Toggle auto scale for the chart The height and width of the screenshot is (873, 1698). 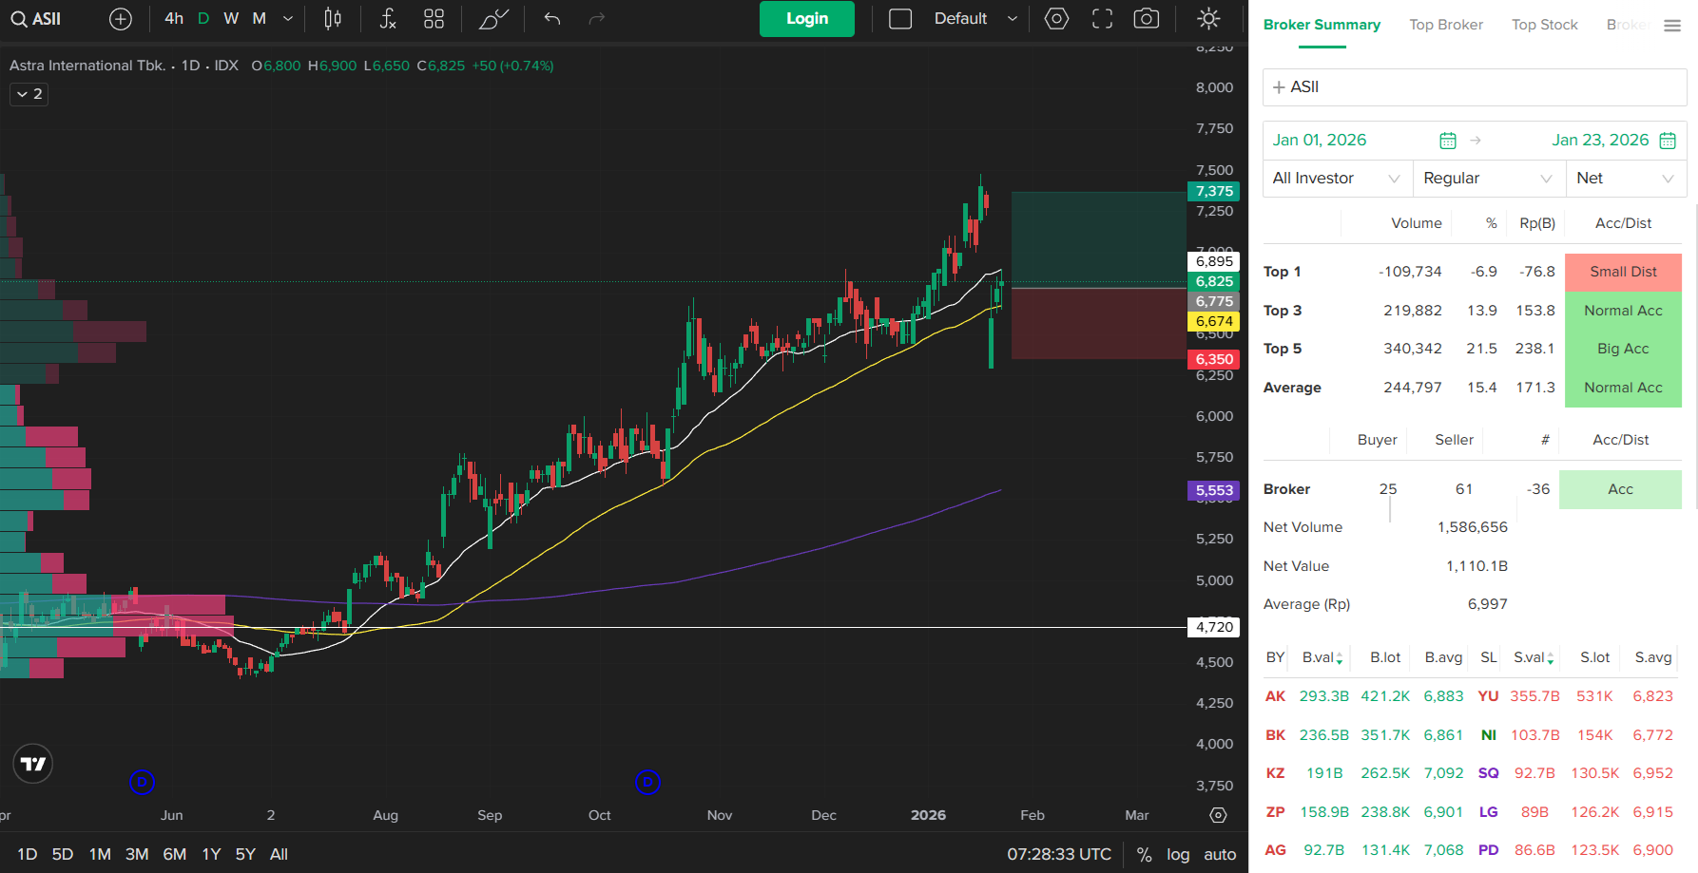click(1220, 854)
